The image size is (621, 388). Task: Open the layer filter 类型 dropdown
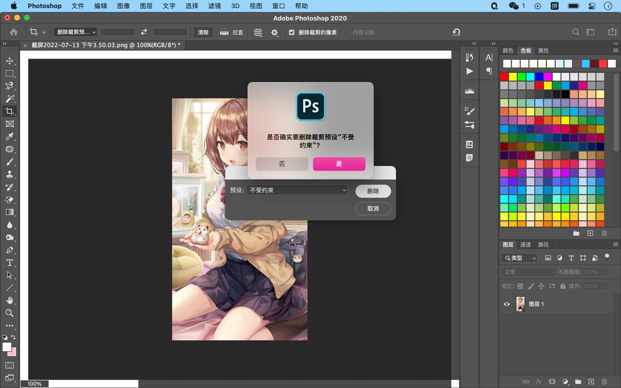(x=520, y=258)
